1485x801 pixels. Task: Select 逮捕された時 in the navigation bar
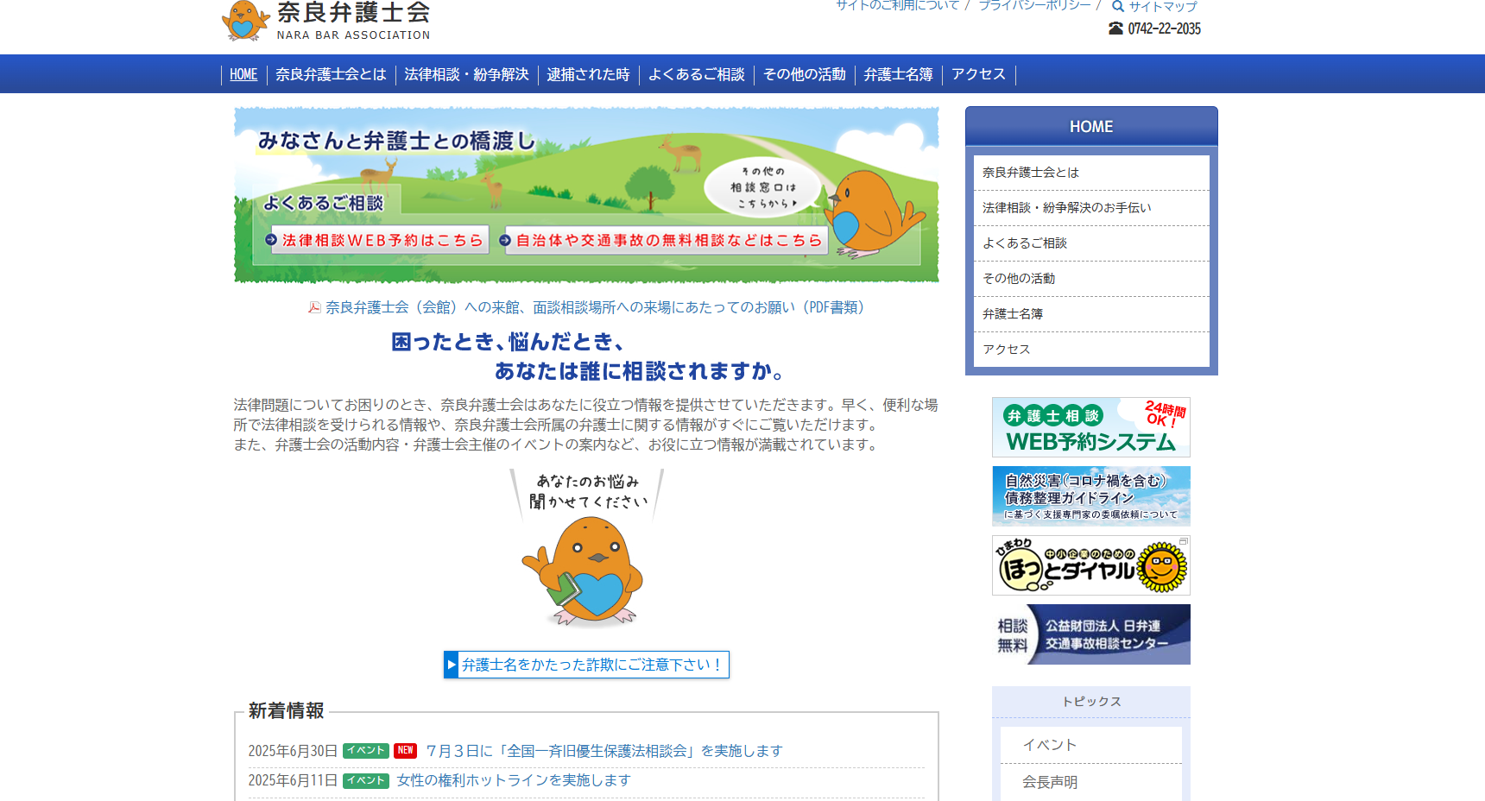click(588, 74)
